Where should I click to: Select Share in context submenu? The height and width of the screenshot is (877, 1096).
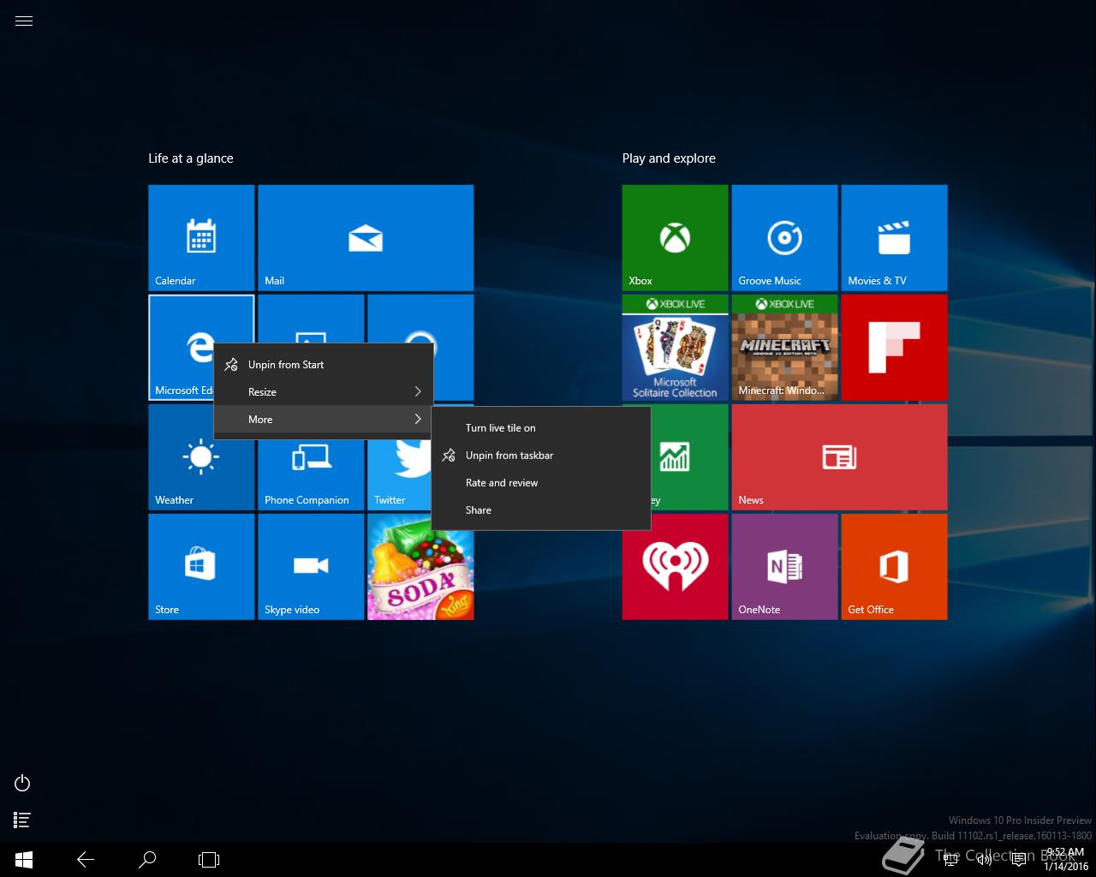tap(541, 510)
